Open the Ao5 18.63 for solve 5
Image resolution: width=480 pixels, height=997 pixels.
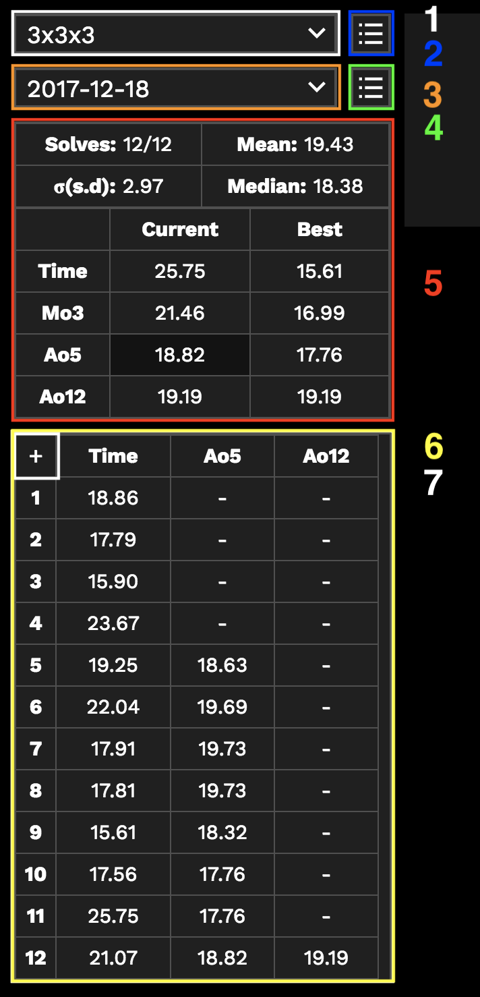tap(222, 665)
